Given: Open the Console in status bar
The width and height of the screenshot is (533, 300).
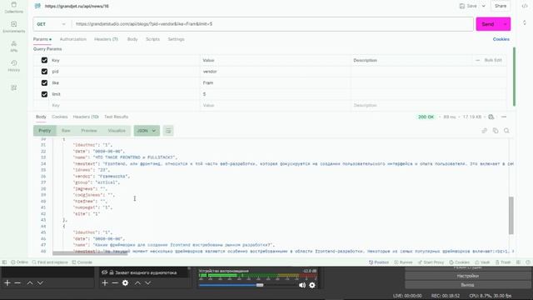Looking at the screenshot, I should pyautogui.click(x=82, y=262).
